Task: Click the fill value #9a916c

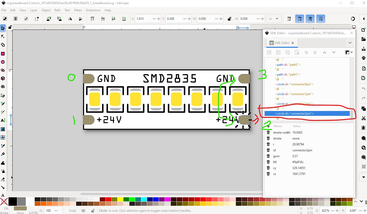Action: tap(298, 162)
